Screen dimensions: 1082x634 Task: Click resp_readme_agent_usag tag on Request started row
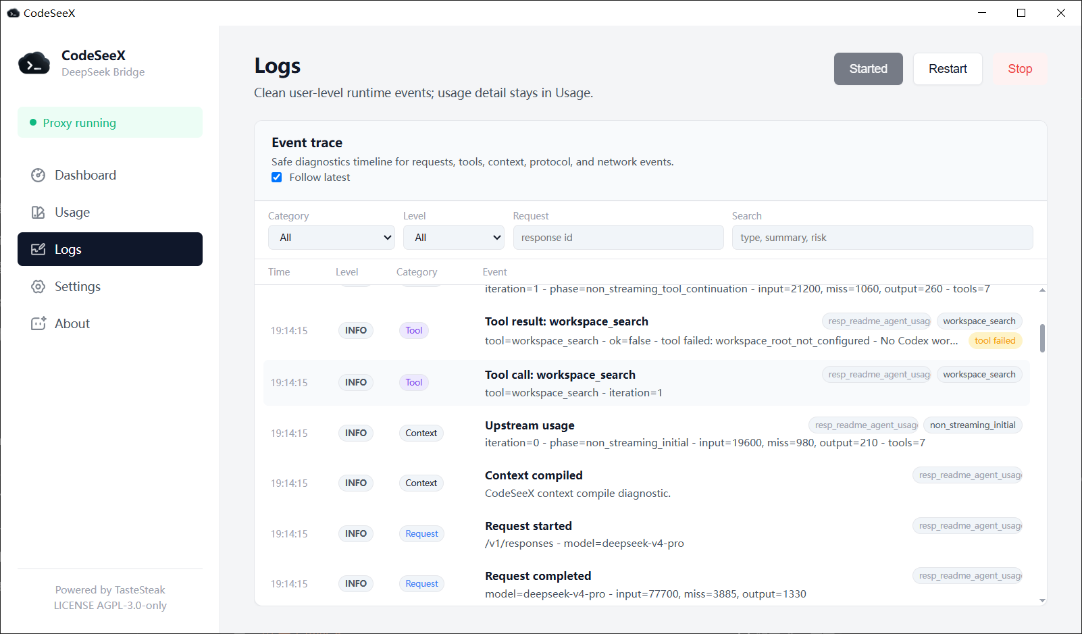967,526
